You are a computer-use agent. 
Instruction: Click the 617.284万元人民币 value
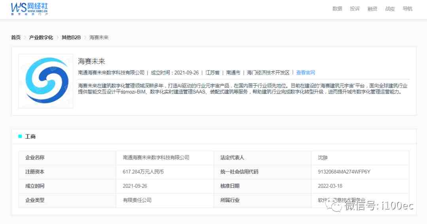pyautogui.click(x=143, y=172)
